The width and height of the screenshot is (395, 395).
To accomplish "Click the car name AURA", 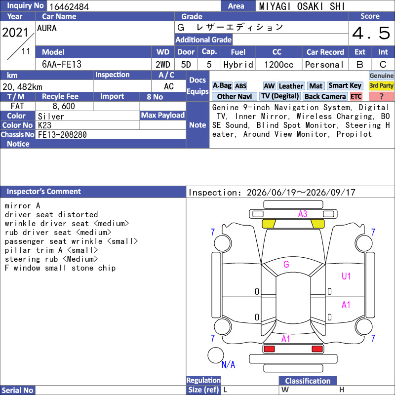I will pyautogui.click(x=47, y=28).
